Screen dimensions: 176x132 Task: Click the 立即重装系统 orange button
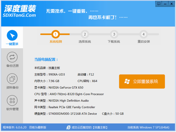tap(142, 81)
